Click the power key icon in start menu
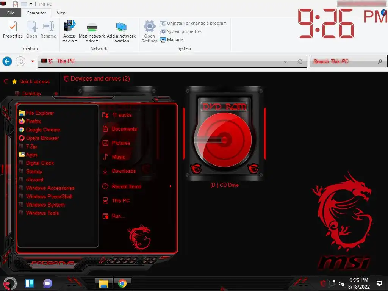 [102, 260]
